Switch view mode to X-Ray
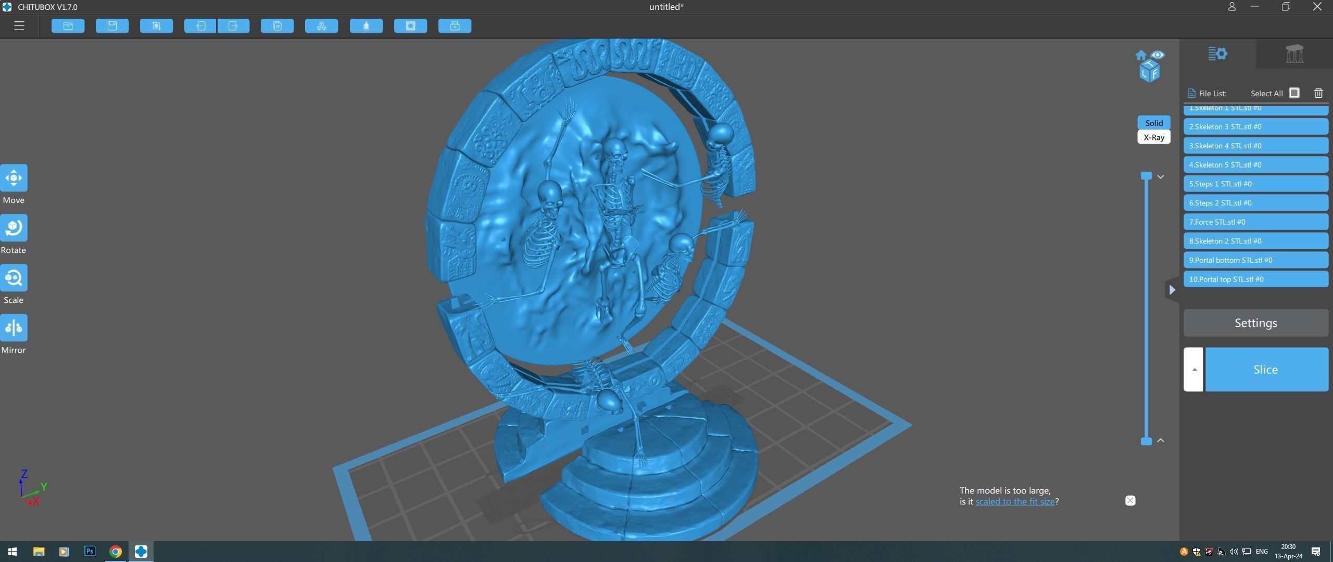 point(1154,137)
